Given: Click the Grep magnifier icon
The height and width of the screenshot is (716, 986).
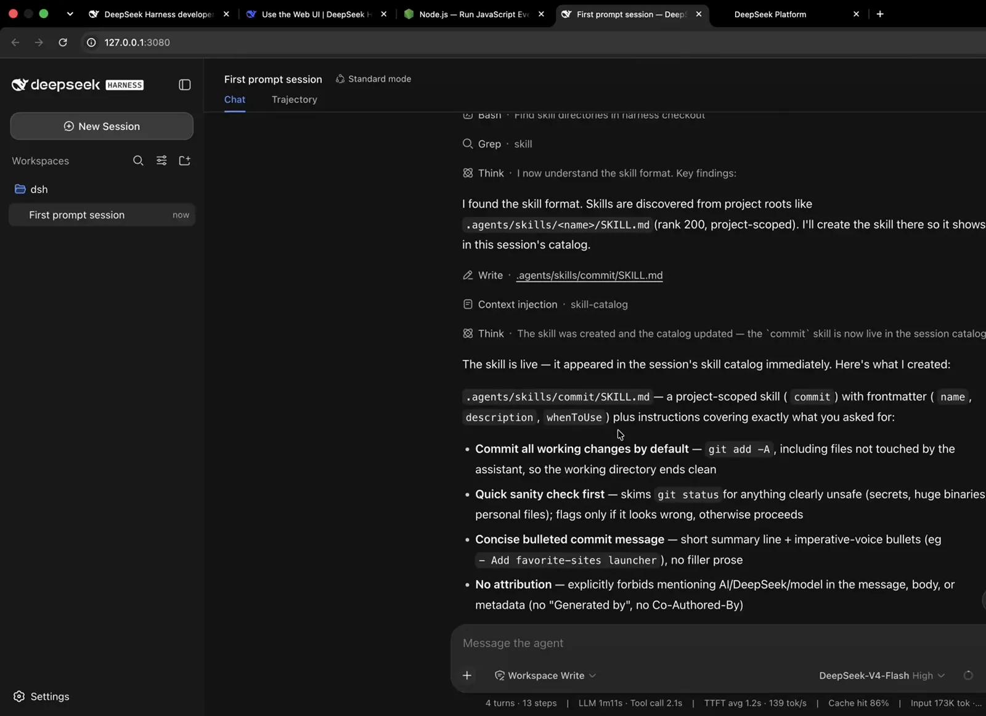Looking at the screenshot, I should click(x=468, y=144).
